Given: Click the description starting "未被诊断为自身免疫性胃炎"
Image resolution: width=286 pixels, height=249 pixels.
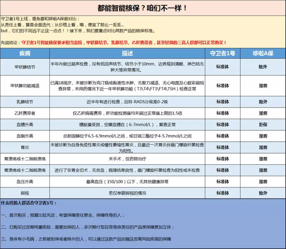Looking at the screenshot, I should click(127, 148).
